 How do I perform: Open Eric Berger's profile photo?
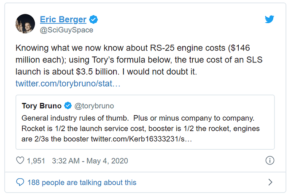25,24
